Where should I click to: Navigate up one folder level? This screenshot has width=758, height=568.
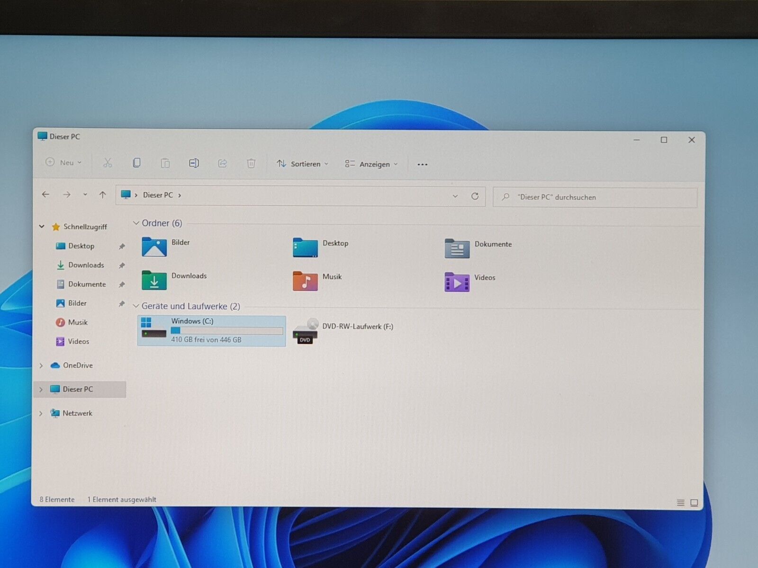tap(102, 195)
